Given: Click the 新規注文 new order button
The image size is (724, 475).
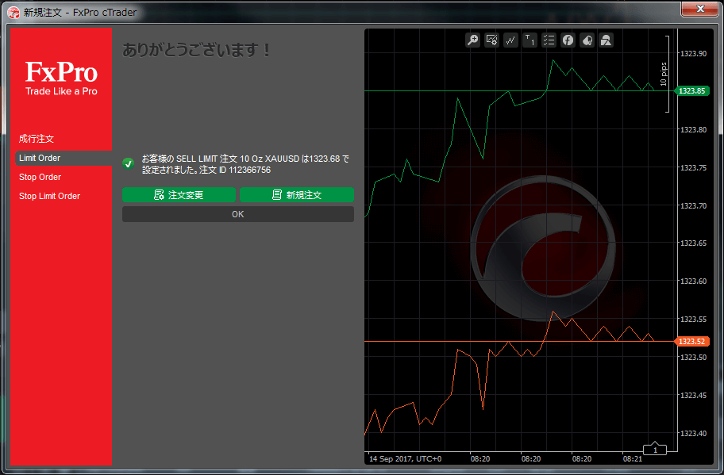Looking at the screenshot, I should [x=297, y=194].
